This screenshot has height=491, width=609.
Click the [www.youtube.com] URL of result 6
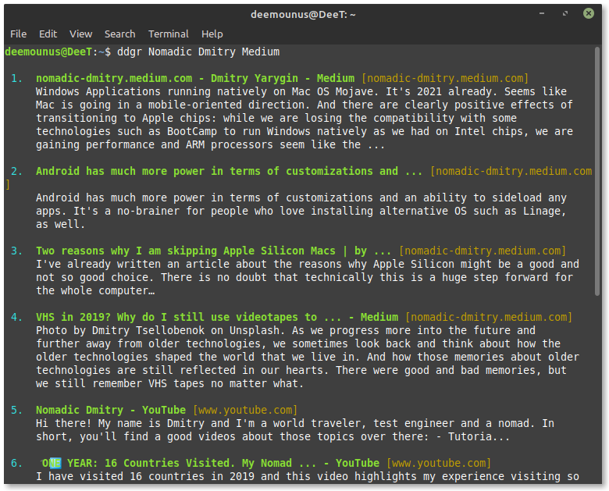(x=439, y=464)
